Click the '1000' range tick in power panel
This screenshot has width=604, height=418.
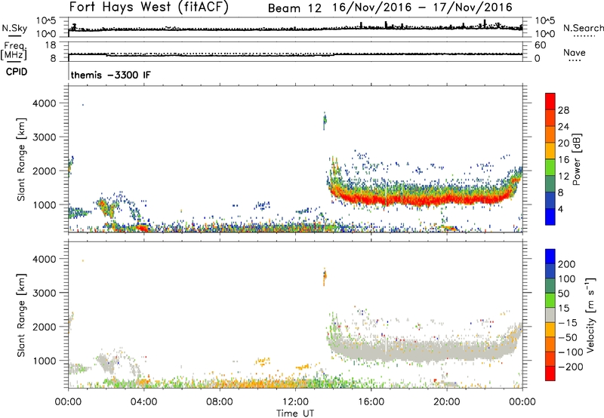pos(44,204)
